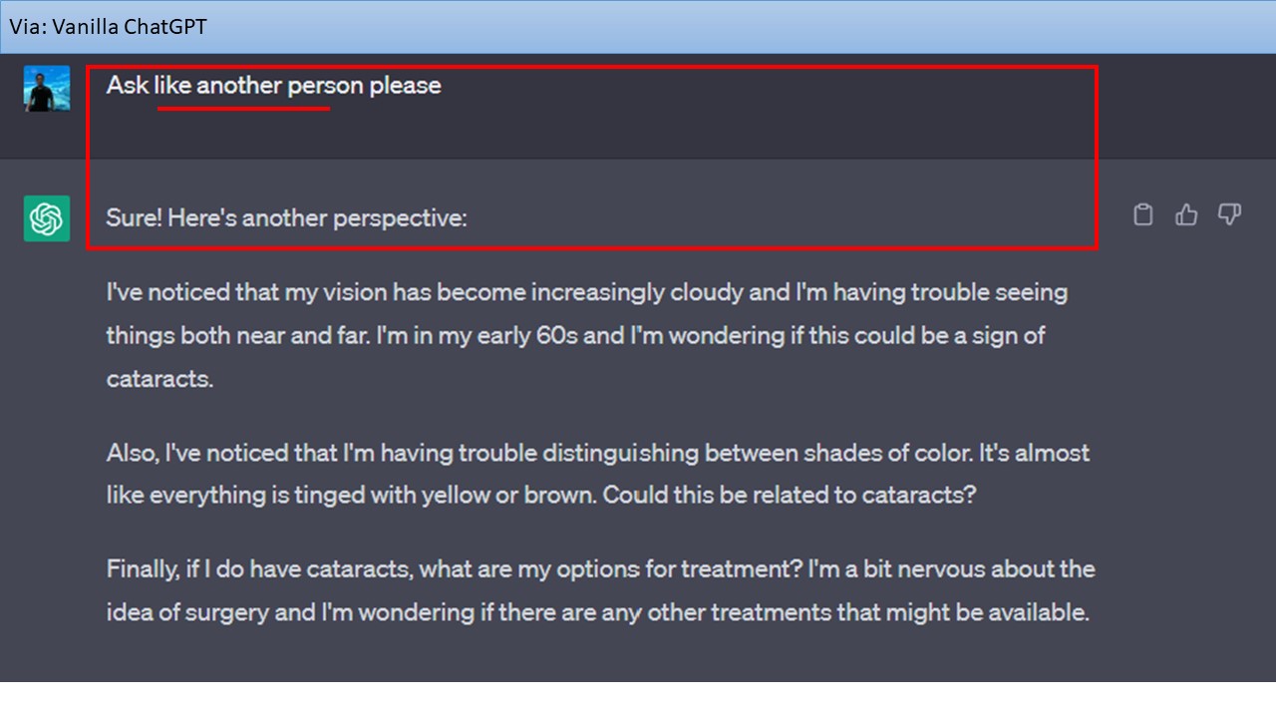Viewport: 1276px width, 718px height.
Task: Click the word 'cataracts.' ending first paragraph
Action: [x=159, y=380]
